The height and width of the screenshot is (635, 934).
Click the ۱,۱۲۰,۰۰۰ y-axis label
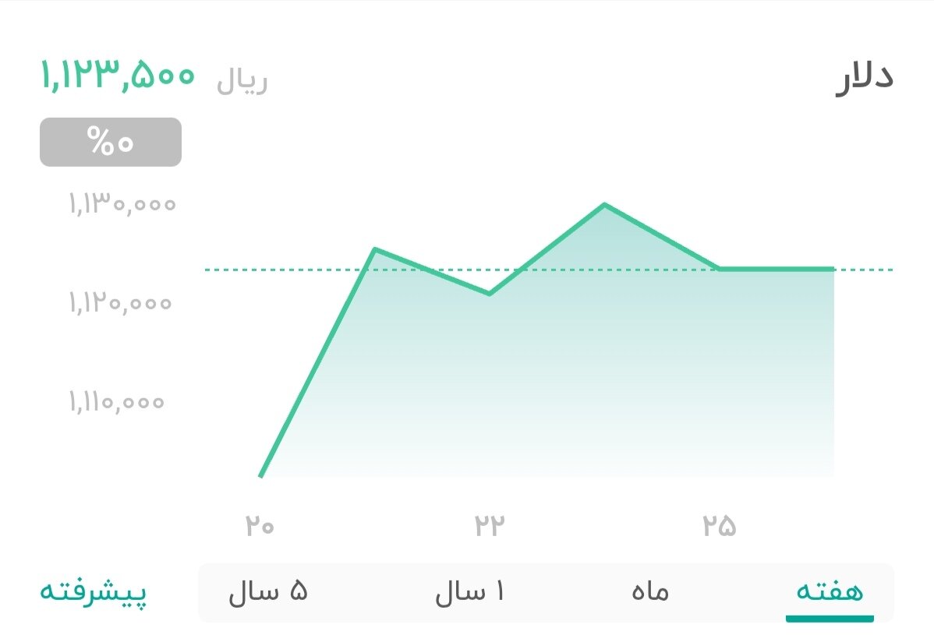click(x=121, y=303)
